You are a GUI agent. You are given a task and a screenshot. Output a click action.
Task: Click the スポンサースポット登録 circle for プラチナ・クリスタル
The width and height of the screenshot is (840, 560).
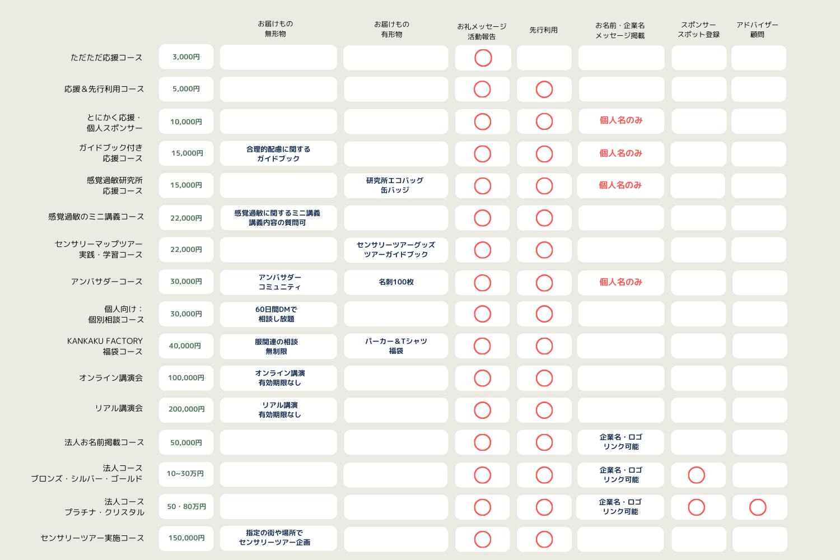point(696,507)
